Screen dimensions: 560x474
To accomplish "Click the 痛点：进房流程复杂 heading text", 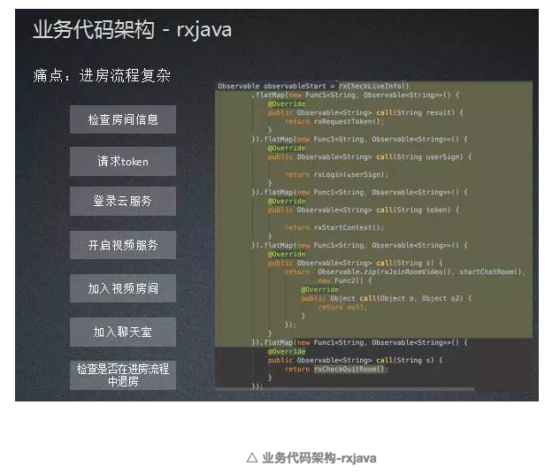I will coord(101,76).
